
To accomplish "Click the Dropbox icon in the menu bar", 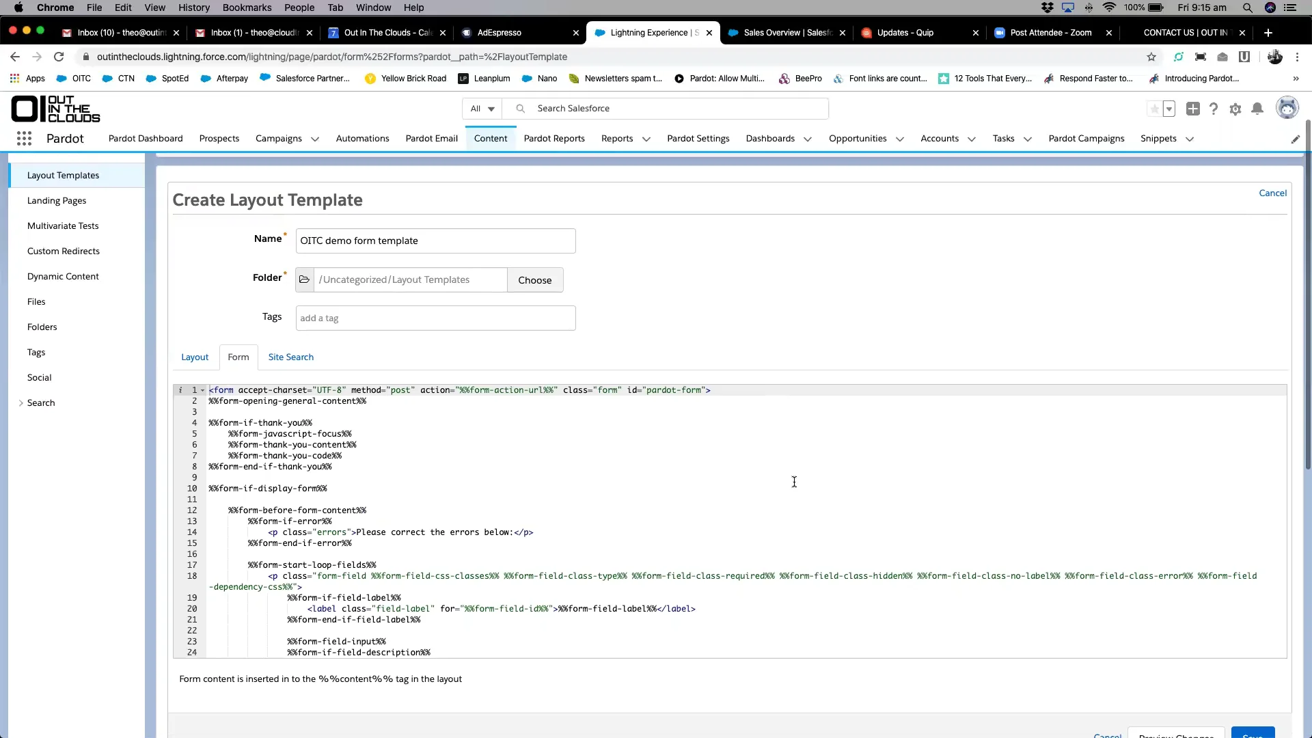I will [1049, 8].
